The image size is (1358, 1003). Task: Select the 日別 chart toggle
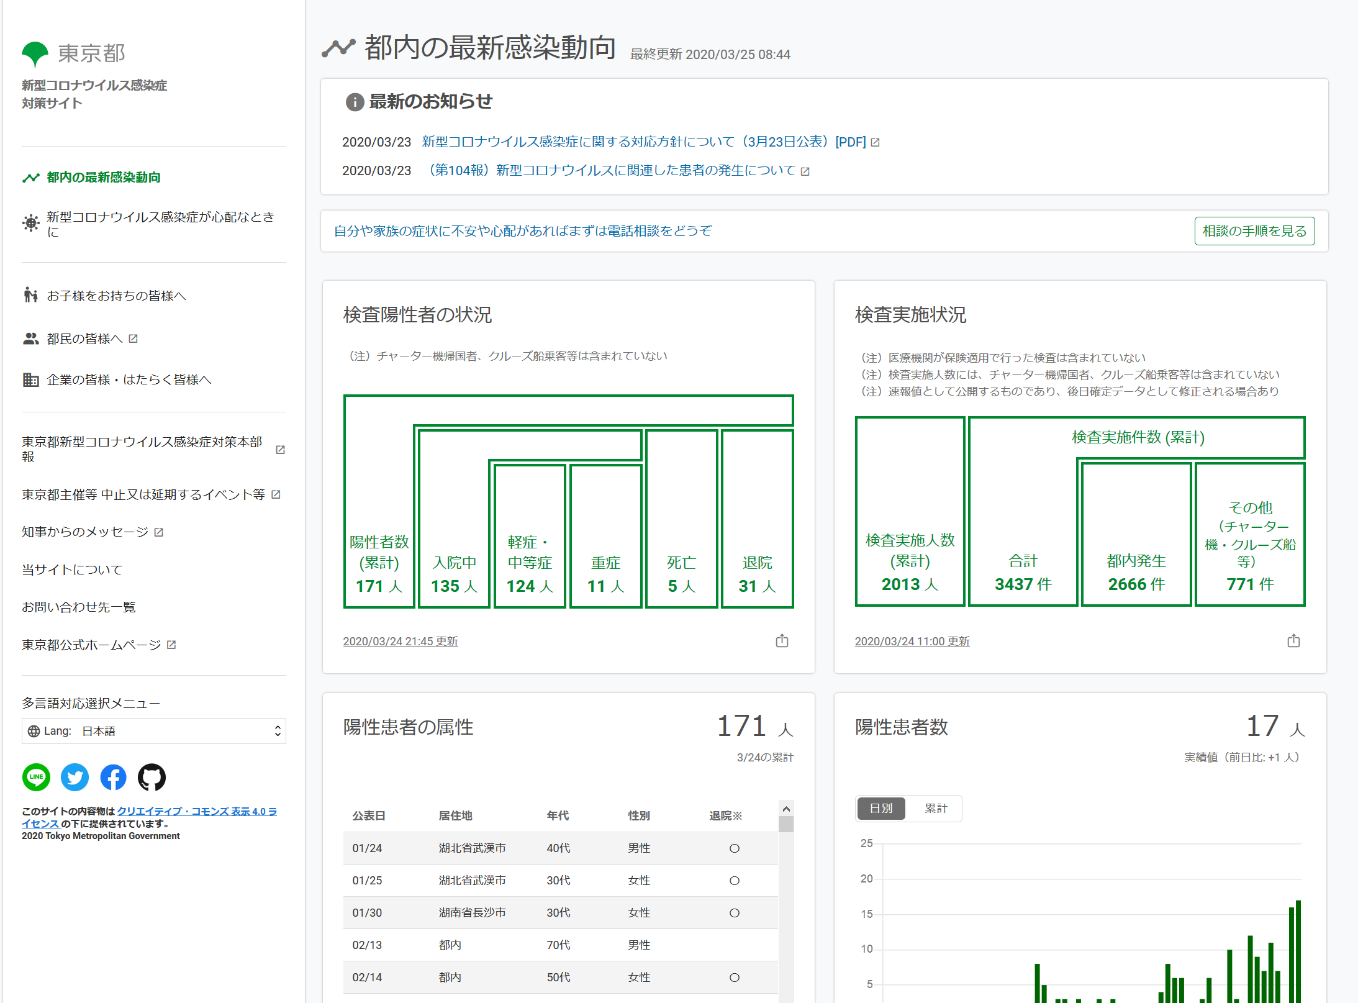click(x=881, y=809)
